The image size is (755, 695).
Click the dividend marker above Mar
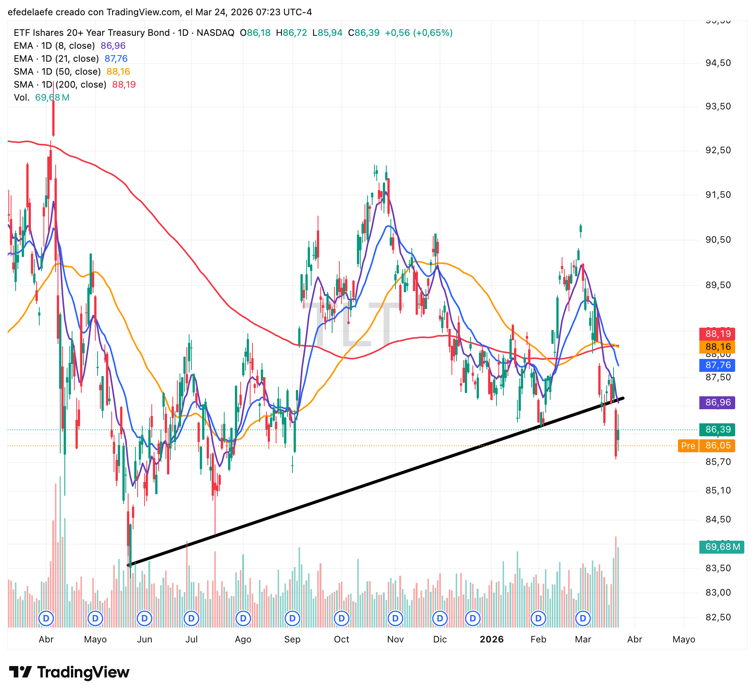583,618
